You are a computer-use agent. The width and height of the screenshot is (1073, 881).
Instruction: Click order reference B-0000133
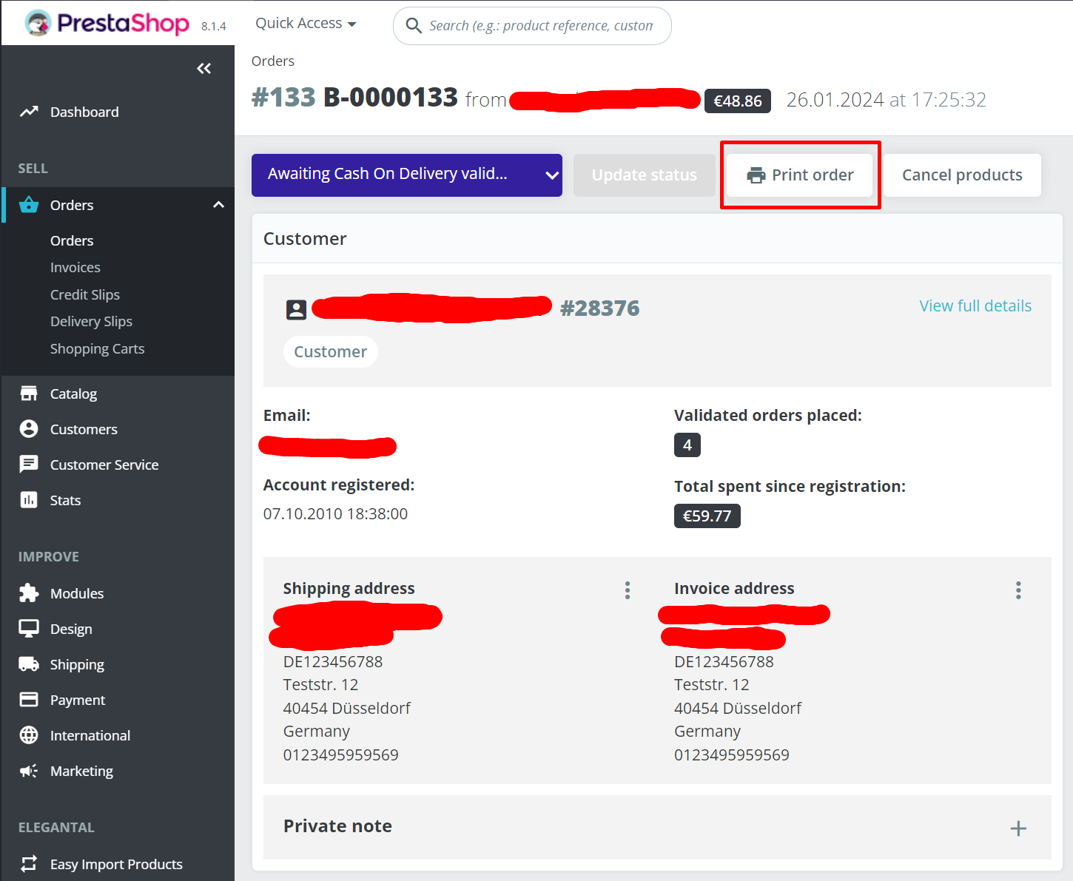tap(391, 98)
